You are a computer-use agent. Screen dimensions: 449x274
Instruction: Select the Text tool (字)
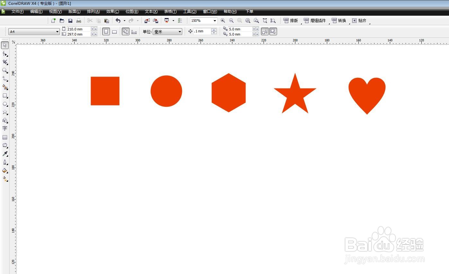5,129
